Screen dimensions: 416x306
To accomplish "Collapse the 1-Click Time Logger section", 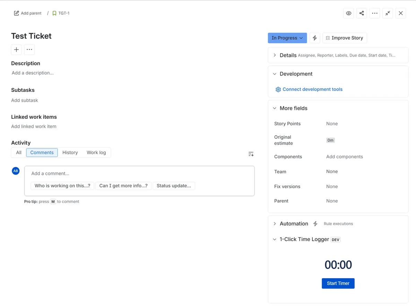I will pos(275,239).
